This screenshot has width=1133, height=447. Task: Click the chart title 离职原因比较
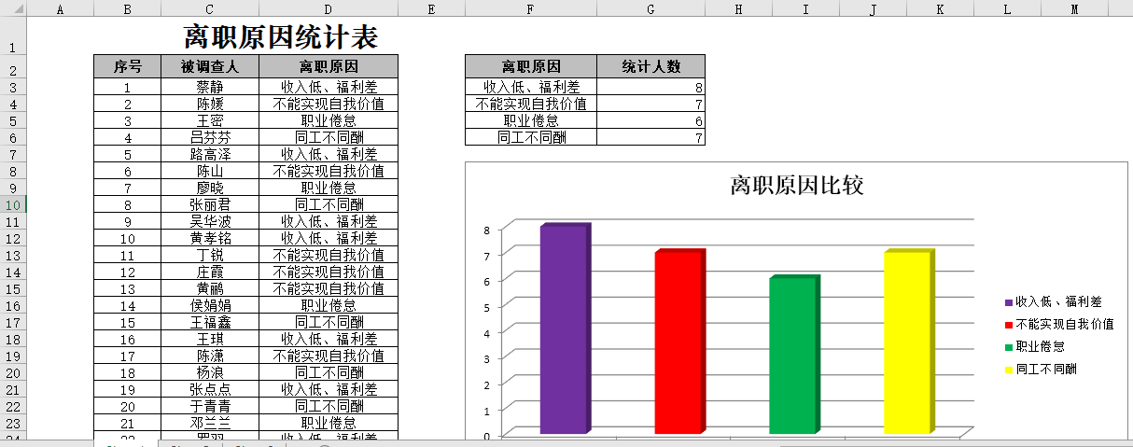pyautogui.click(x=796, y=185)
